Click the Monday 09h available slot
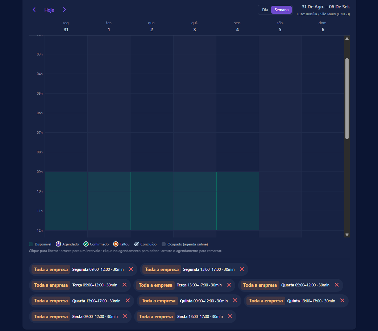Screen dimensions: 378x331 (66, 182)
